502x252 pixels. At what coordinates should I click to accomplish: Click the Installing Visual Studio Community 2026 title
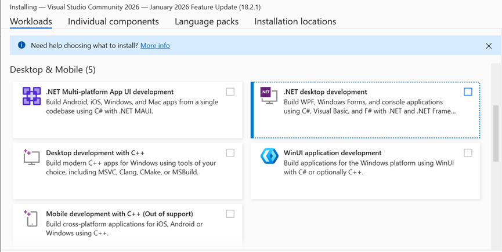(x=135, y=7)
